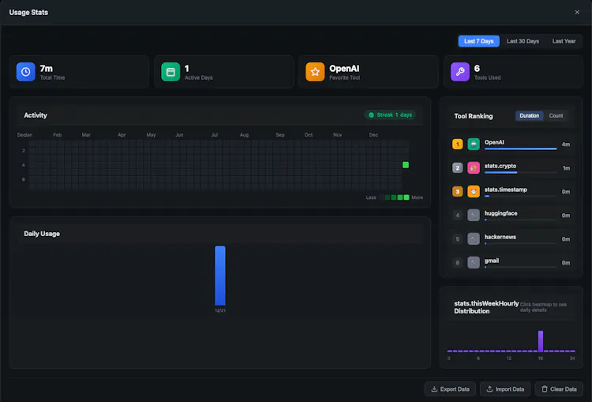Viewport: 592px width, 402px height.
Task: Click the stats.crypto name in ranking
Action: click(500, 166)
